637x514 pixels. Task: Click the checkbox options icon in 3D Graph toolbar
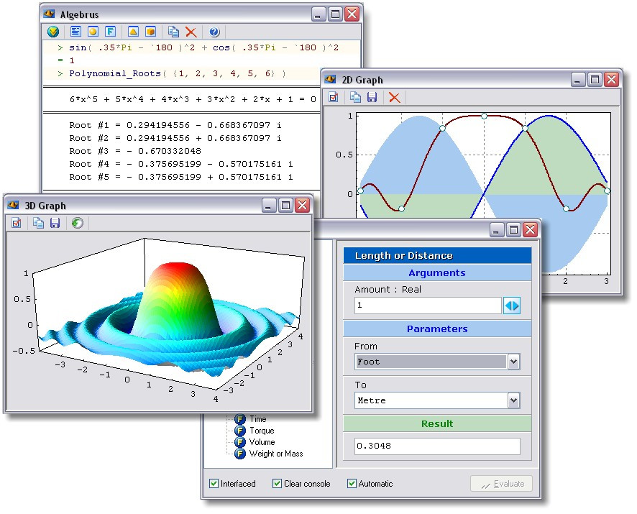click(17, 223)
